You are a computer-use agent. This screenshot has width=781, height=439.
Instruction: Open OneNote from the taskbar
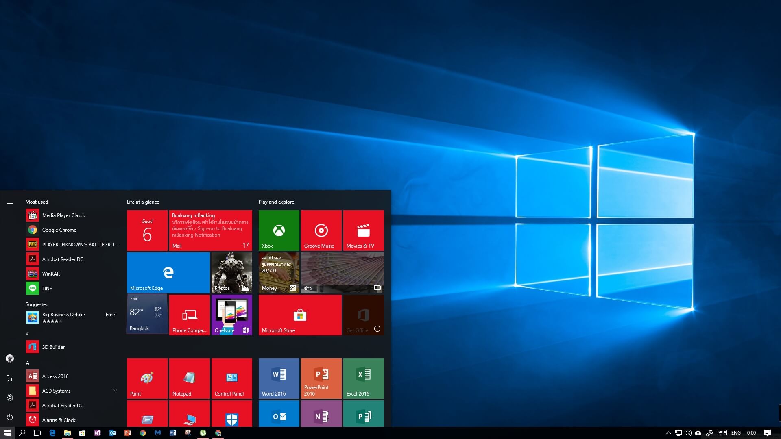point(98,433)
